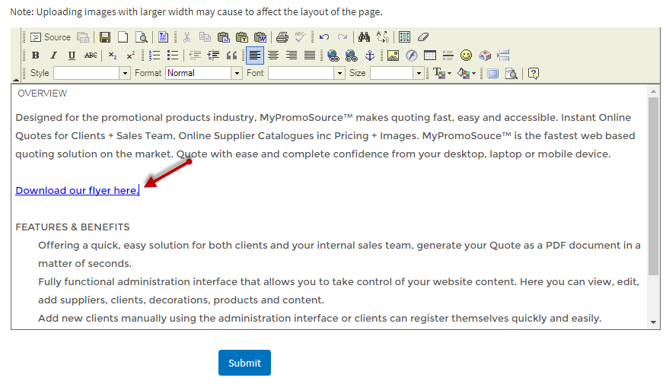This screenshot has height=384, width=666.
Task: Insert a link with globe-chain icon
Action: pos(333,56)
